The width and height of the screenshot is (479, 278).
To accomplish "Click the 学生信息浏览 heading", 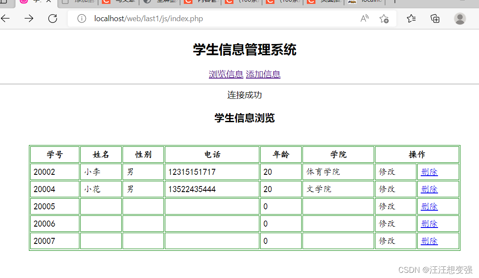I will pyautogui.click(x=244, y=118).
